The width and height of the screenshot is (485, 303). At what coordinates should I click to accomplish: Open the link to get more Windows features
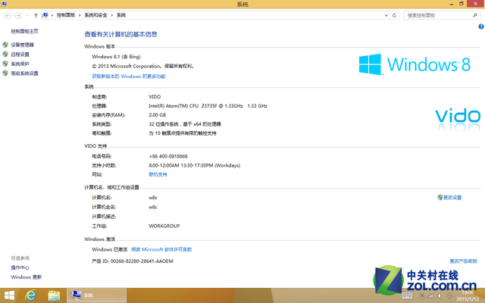click(x=128, y=77)
